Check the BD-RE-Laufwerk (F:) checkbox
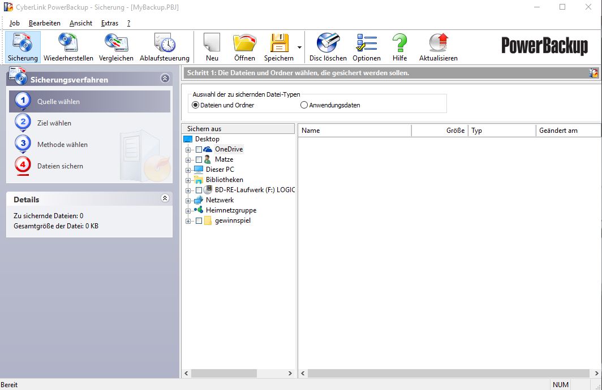The width and height of the screenshot is (602, 390). [199, 190]
